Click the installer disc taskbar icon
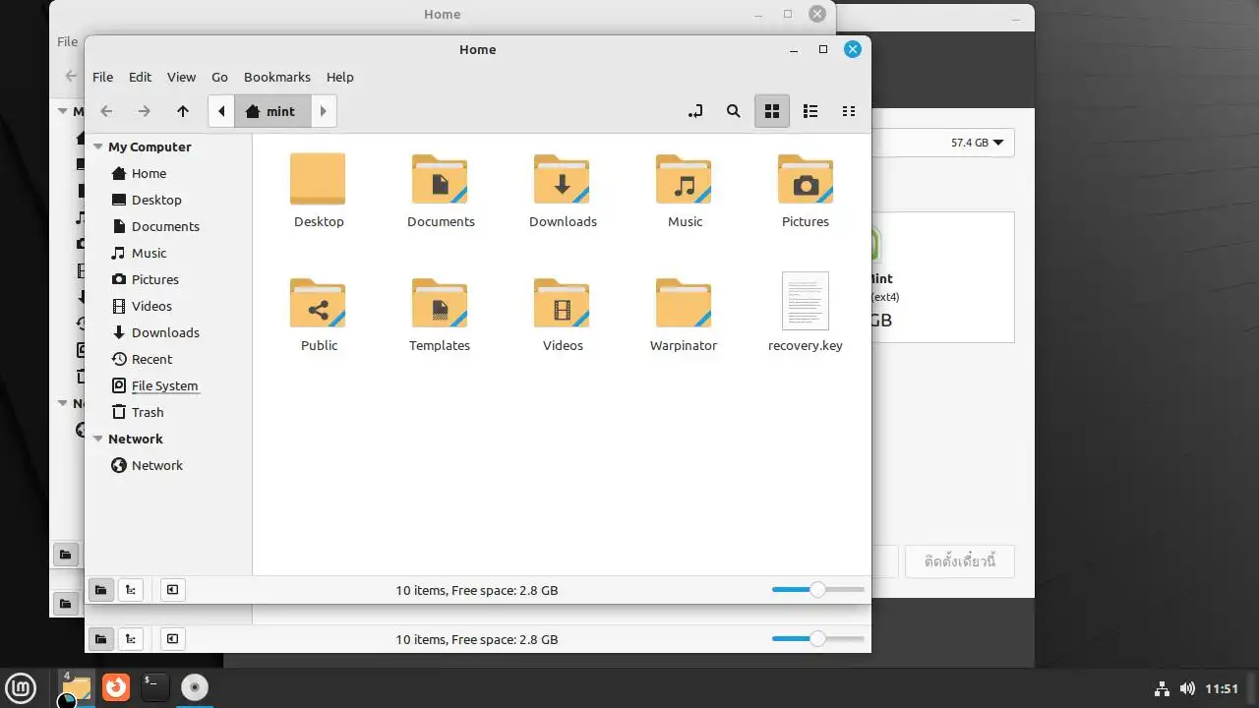This screenshot has height=708, width=1259. [x=195, y=686]
